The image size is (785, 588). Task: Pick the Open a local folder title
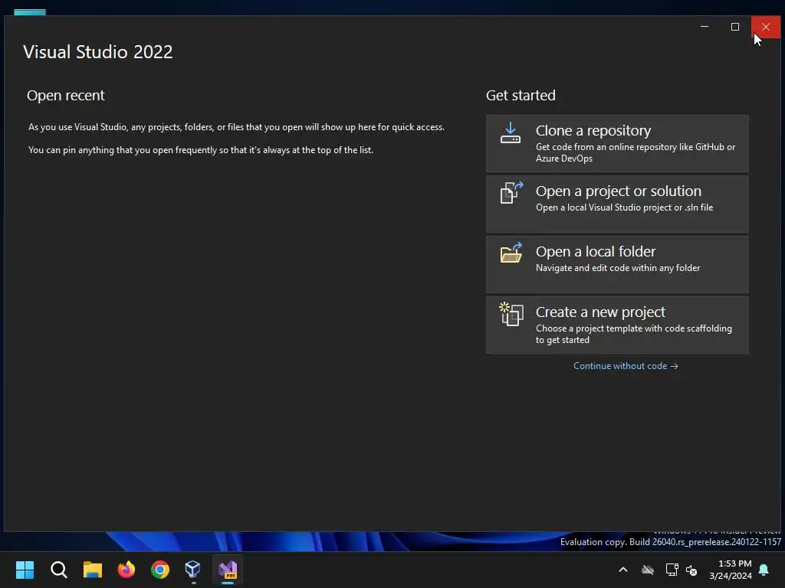[x=596, y=251]
